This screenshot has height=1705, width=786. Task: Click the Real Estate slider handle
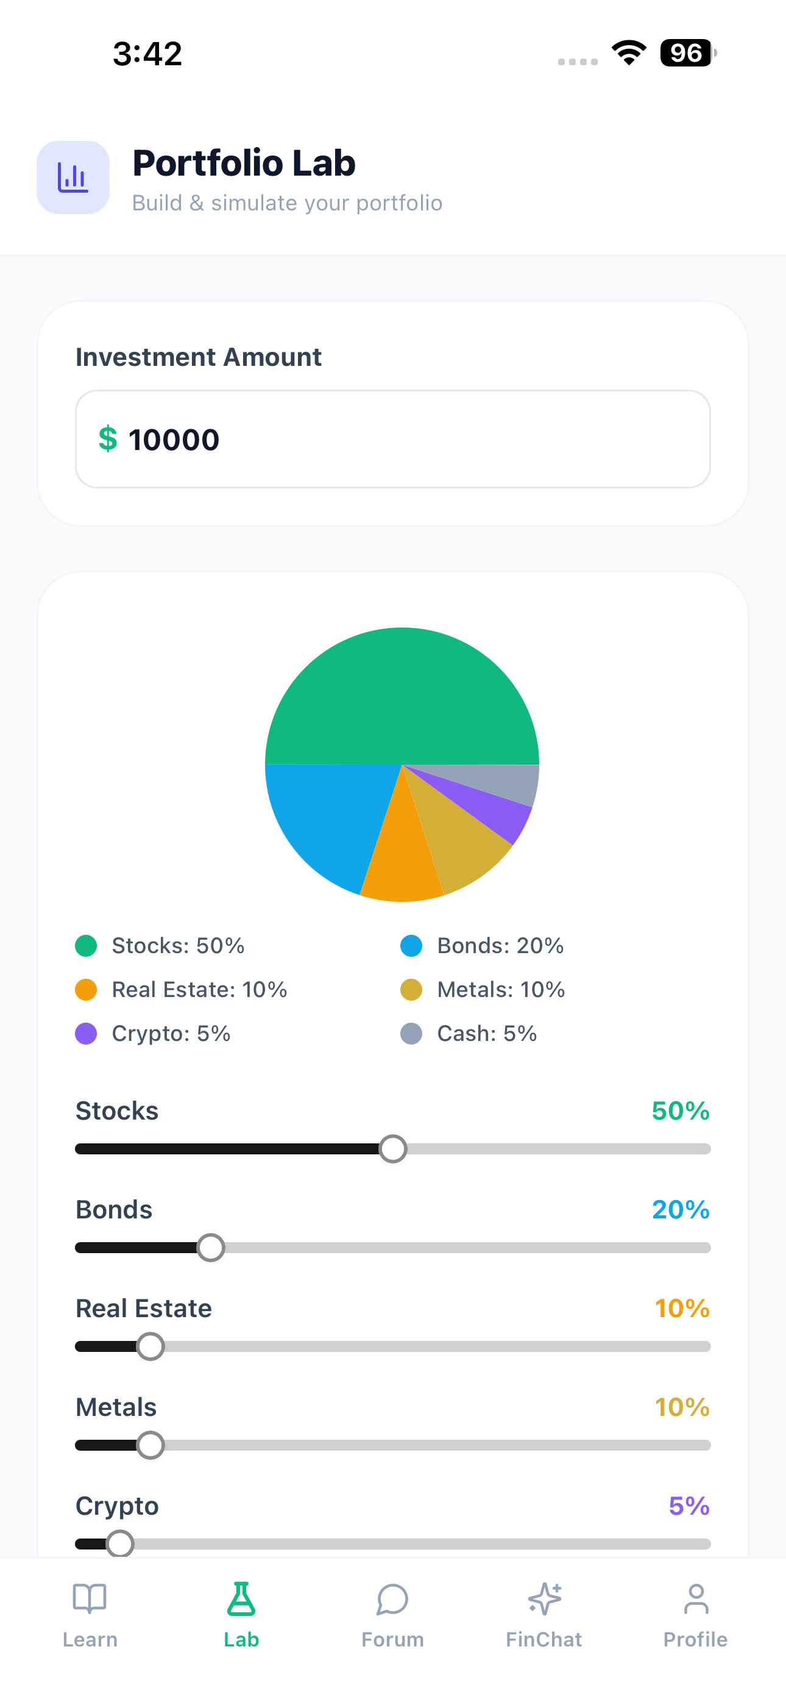click(150, 1346)
